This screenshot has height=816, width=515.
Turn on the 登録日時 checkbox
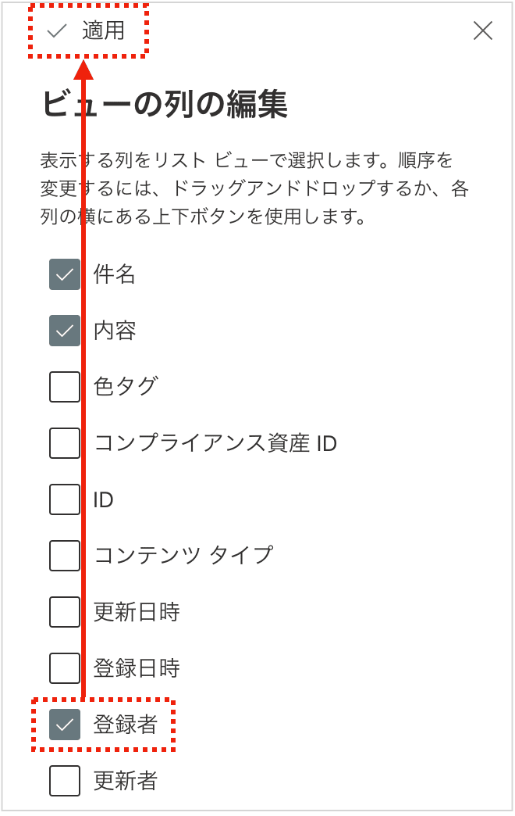pos(65,668)
